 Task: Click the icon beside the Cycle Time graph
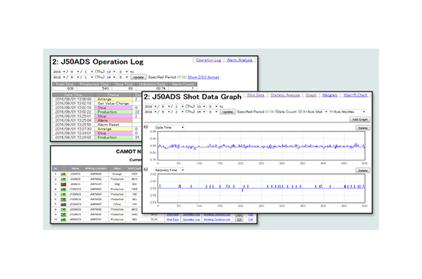146,127
